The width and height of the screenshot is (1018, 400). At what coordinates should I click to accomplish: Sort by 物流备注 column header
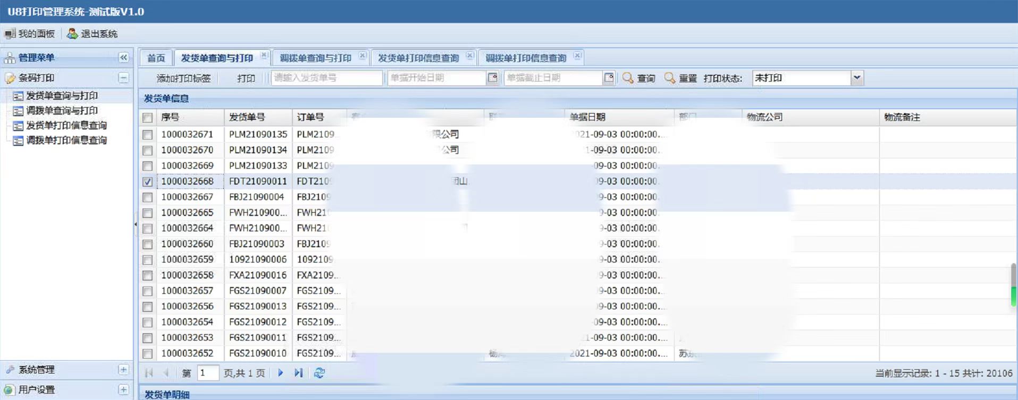948,117
